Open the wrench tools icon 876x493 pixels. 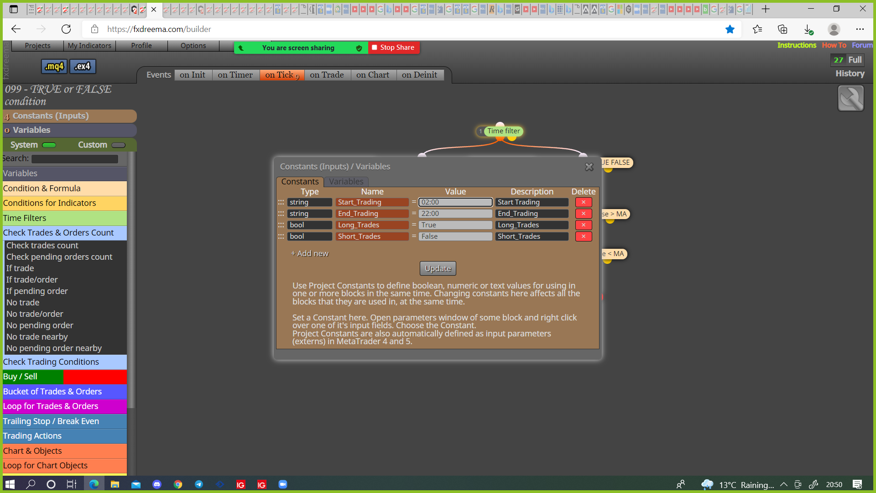[x=850, y=98]
